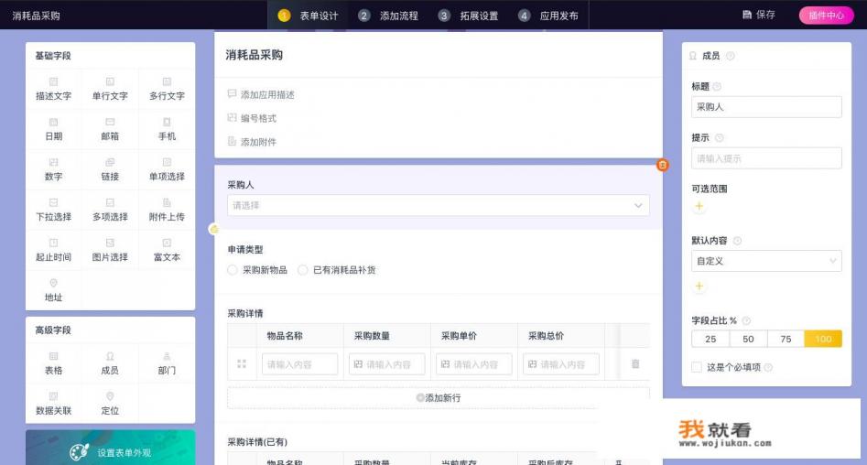Viewport: 867px width, 465px height.
Task: Click trash icon in 采购详情 table row
Action: [x=635, y=364]
